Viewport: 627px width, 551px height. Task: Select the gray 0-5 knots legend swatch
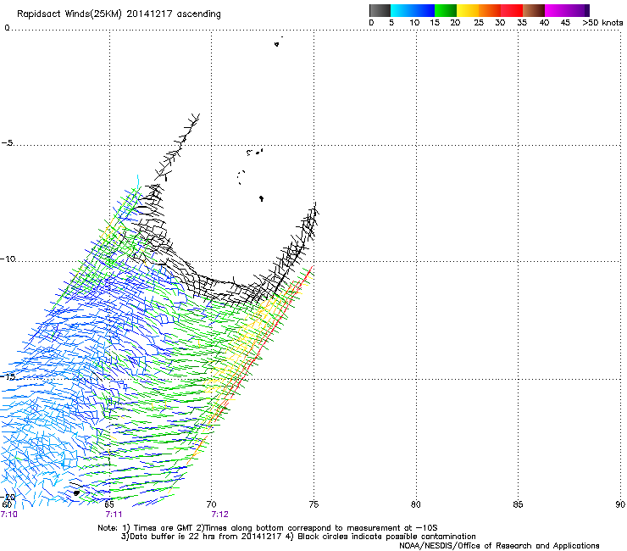pyautogui.click(x=380, y=10)
